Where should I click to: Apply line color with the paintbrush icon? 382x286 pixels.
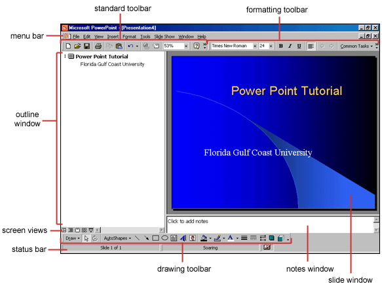218,238
